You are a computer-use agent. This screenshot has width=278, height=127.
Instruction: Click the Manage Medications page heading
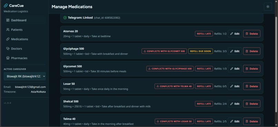click(x=72, y=7)
